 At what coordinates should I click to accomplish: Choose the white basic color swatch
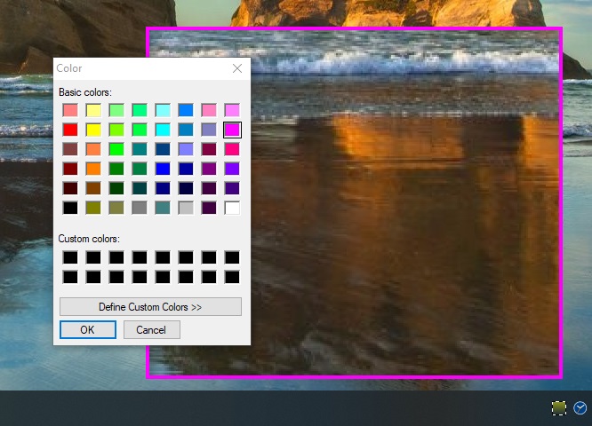[x=232, y=208]
